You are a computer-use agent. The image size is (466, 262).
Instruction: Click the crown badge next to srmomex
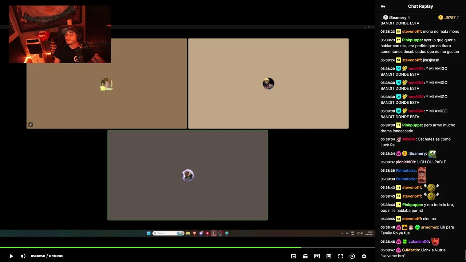pyautogui.click(x=405, y=227)
